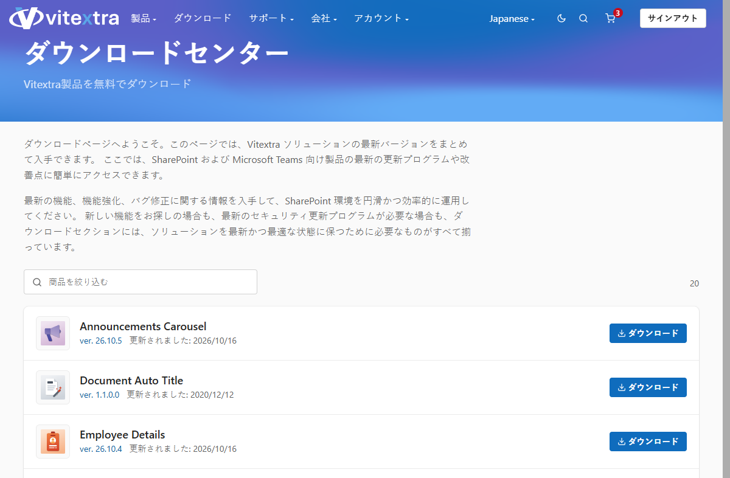Open the Document Auto Title link
The width and height of the screenshot is (730, 478).
tap(131, 381)
